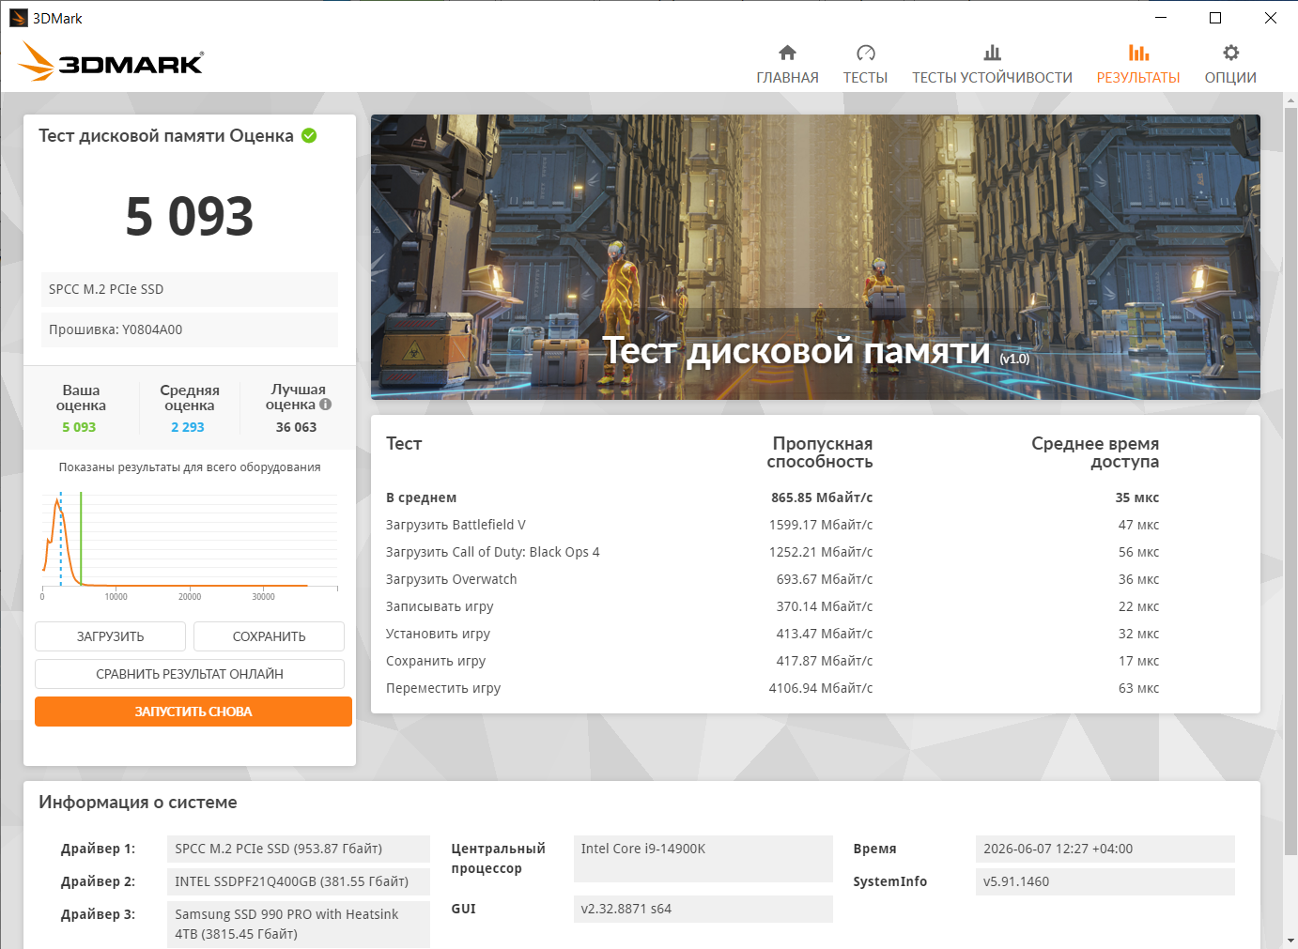Screen dimensions: 1298x949
Task: Click the storage test banner image
Action: (x=815, y=257)
